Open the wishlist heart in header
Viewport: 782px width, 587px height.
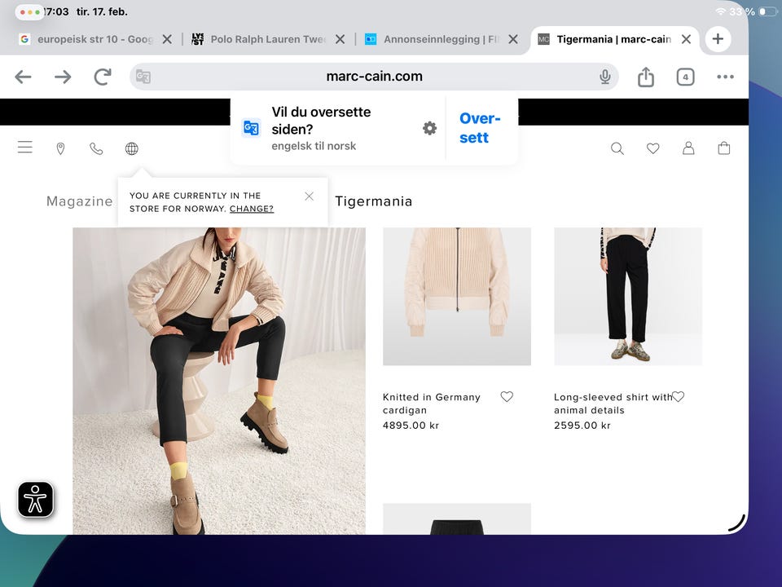click(x=652, y=148)
